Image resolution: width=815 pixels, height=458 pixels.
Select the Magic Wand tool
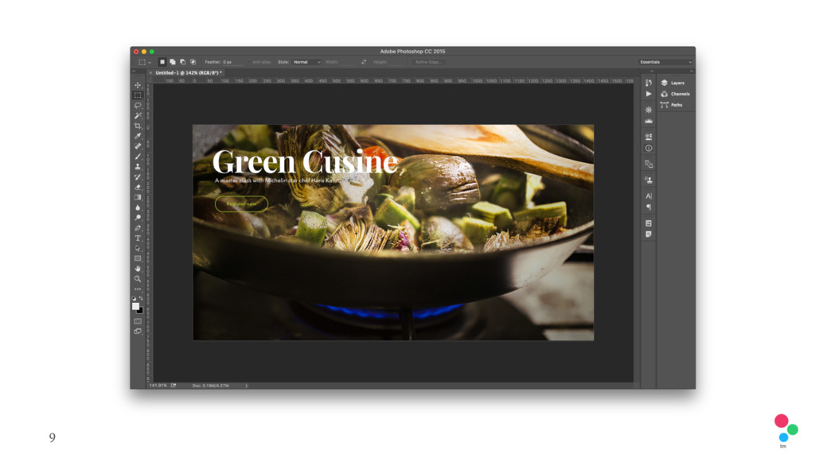click(138, 116)
